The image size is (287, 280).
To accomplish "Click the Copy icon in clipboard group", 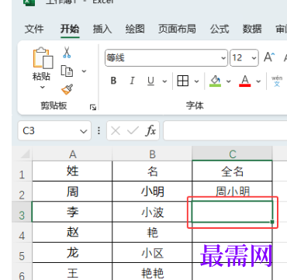I will [67, 71].
